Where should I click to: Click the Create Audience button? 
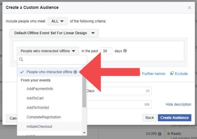pos(175,118)
